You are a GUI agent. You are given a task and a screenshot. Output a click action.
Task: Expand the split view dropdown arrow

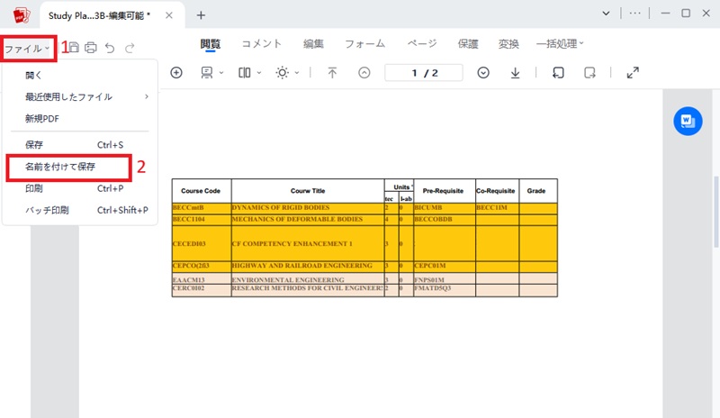click(x=259, y=73)
